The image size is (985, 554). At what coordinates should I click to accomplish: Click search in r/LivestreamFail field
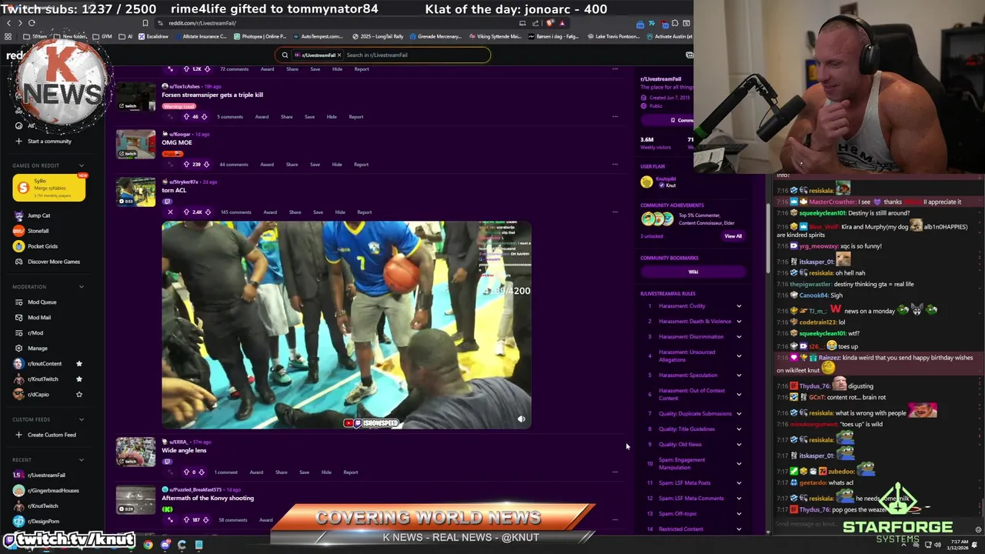pyautogui.click(x=416, y=55)
